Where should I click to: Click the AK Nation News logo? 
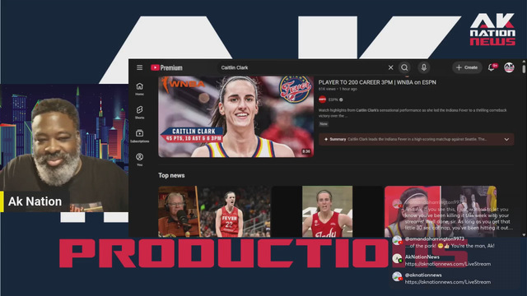[492, 30]
